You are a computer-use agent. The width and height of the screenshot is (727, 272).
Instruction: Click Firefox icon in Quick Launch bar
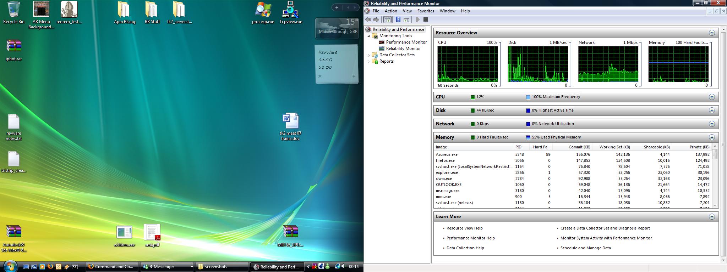click(50, 267)
